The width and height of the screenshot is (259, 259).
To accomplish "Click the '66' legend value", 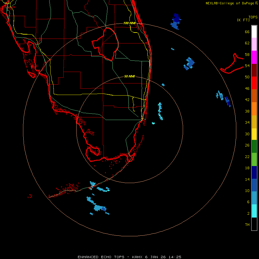I will coord(247,32).
